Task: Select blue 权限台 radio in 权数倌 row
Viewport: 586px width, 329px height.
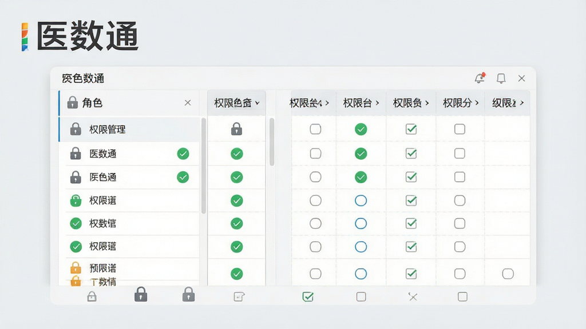Action: click(361, 223)
